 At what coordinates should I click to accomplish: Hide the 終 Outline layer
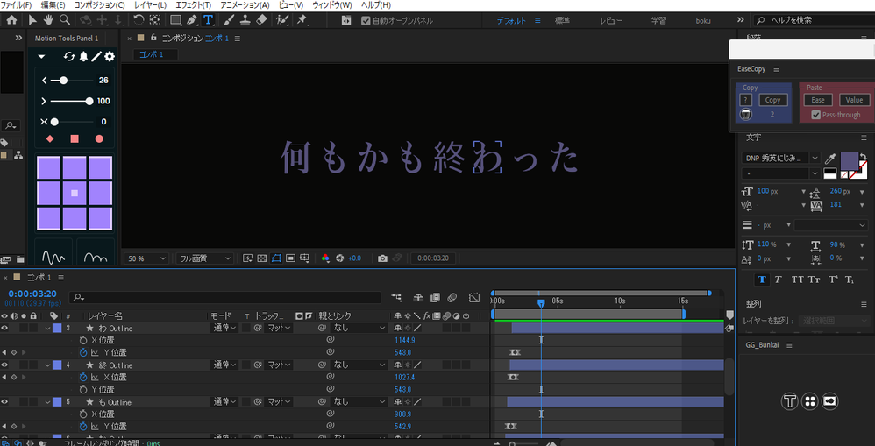click(4, 365)
